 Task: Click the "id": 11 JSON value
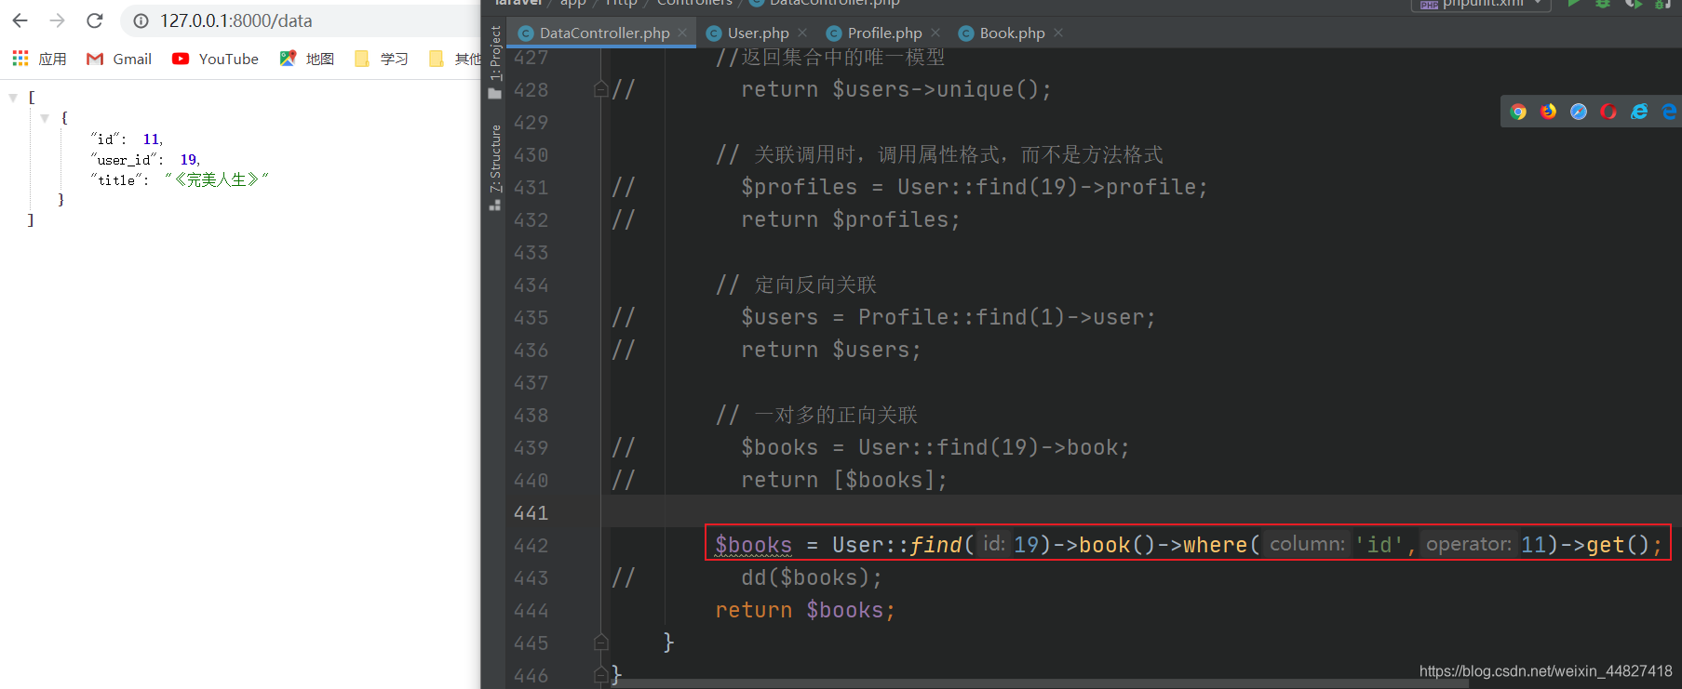(x=151, y=139)
